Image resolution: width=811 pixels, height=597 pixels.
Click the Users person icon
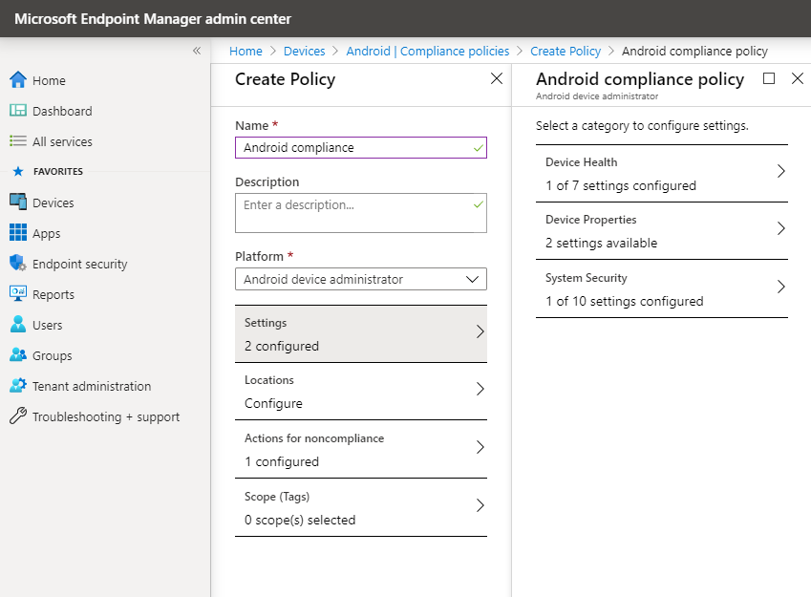point(18,324)
